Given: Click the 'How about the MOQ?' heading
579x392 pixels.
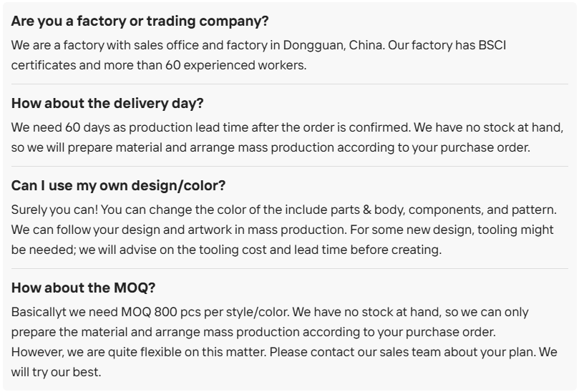Looking at the screenshot, I should pos(84,288).
